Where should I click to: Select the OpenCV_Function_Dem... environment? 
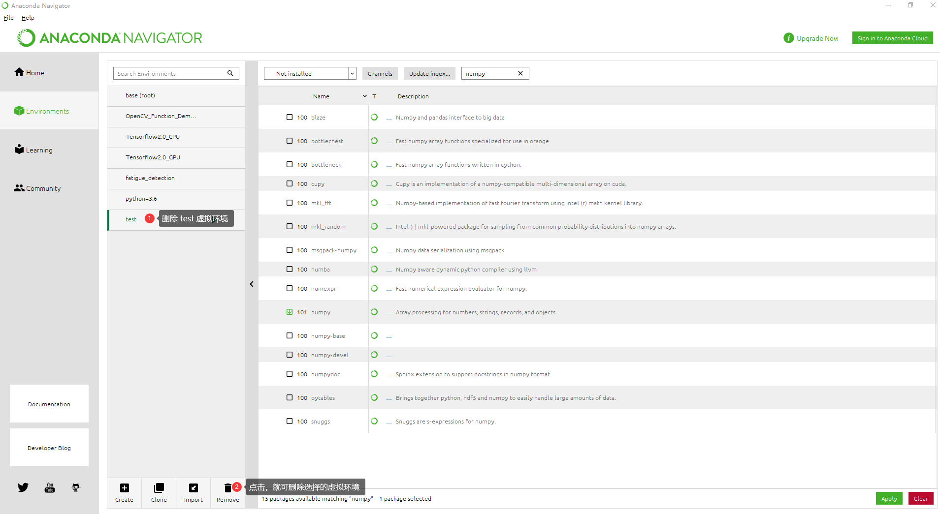[x=176, y=116]
